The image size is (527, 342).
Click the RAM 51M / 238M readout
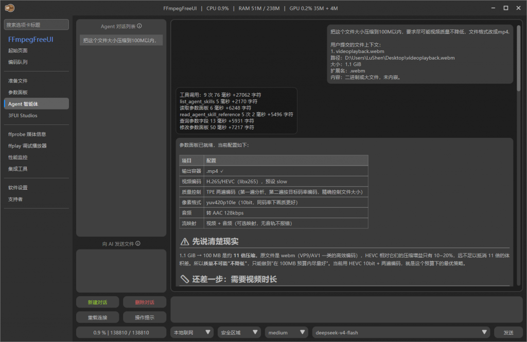click(x=259, y=8)
